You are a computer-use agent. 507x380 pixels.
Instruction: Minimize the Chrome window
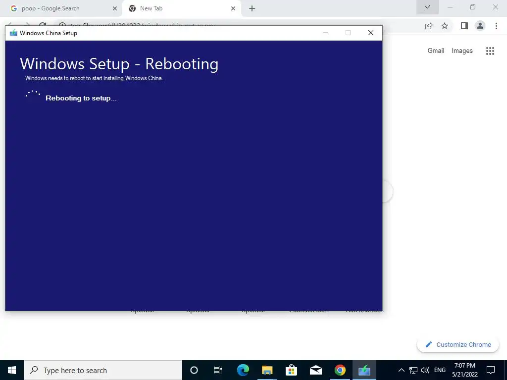[450, 7]
